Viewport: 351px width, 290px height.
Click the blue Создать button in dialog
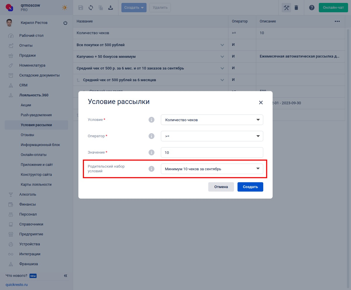[250, 187]
